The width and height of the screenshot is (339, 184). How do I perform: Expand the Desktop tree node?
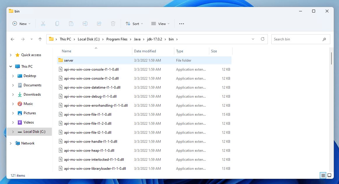(x=13, y=76)
